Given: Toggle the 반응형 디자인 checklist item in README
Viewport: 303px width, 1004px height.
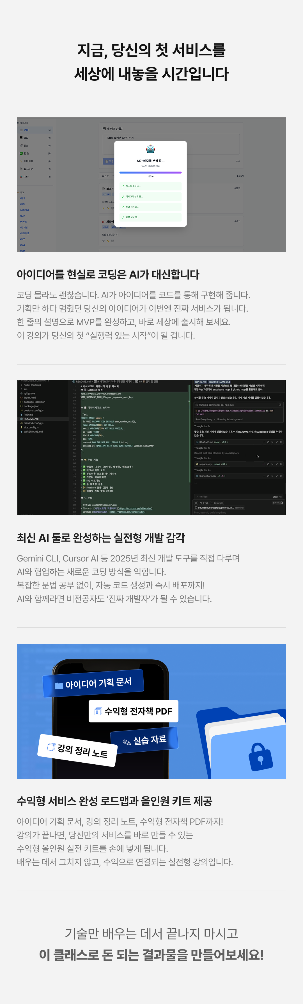Looking at the screenshot, I should (84, 466).
